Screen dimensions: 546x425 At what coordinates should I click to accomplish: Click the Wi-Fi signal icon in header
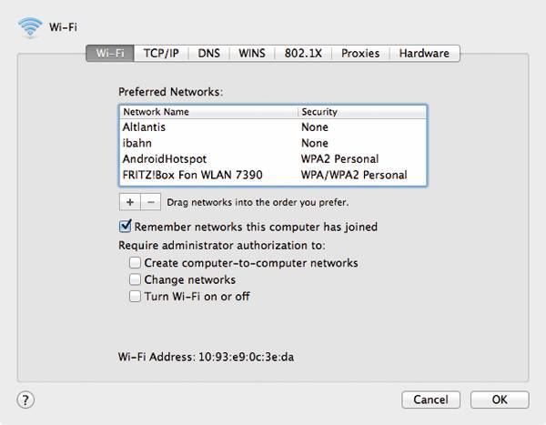point(30,27)
